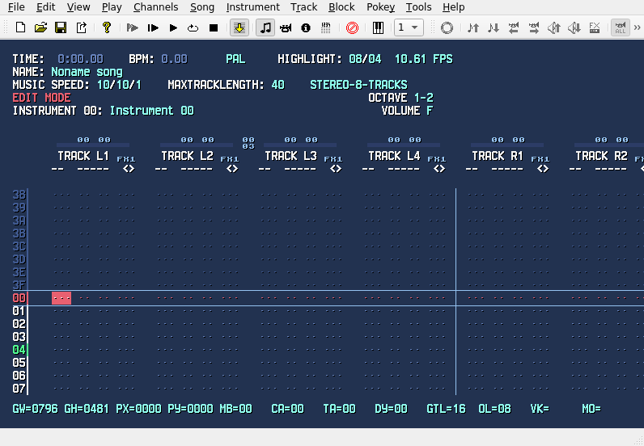644x446 pixels.
Task: Click the dotted grid icon after the info icon
Action: coord(326,28)
